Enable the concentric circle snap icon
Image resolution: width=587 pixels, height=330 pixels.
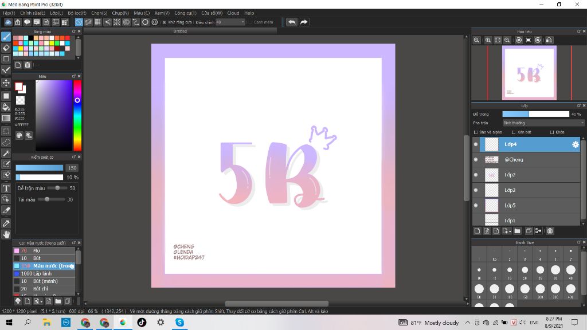(127, 22)
